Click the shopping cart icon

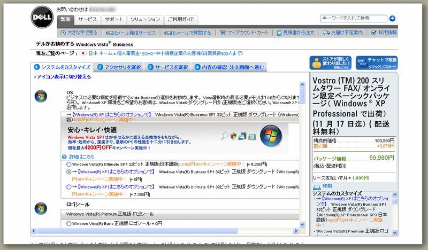point(223,33)
